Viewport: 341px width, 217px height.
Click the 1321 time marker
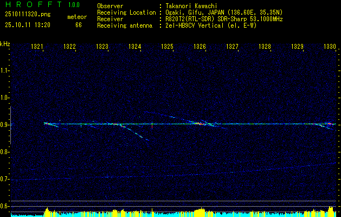pos(38,47)
